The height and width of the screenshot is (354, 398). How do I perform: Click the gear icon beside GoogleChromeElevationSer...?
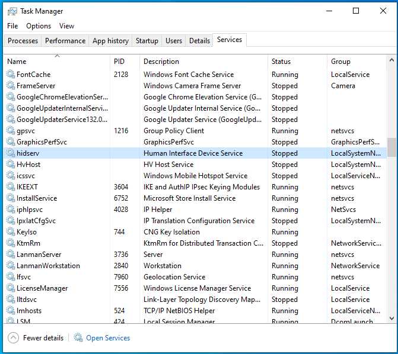[11, 97]
